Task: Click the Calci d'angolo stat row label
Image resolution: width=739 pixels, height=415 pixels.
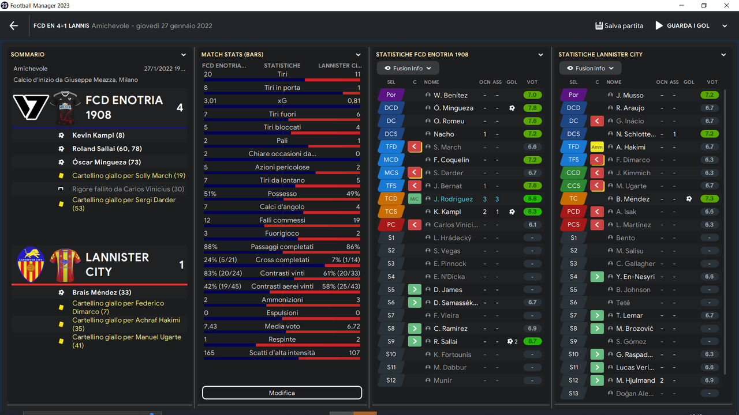Action: (x=282, y=207)
